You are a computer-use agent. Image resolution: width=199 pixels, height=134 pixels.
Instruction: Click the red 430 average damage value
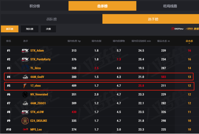(74, 112)
